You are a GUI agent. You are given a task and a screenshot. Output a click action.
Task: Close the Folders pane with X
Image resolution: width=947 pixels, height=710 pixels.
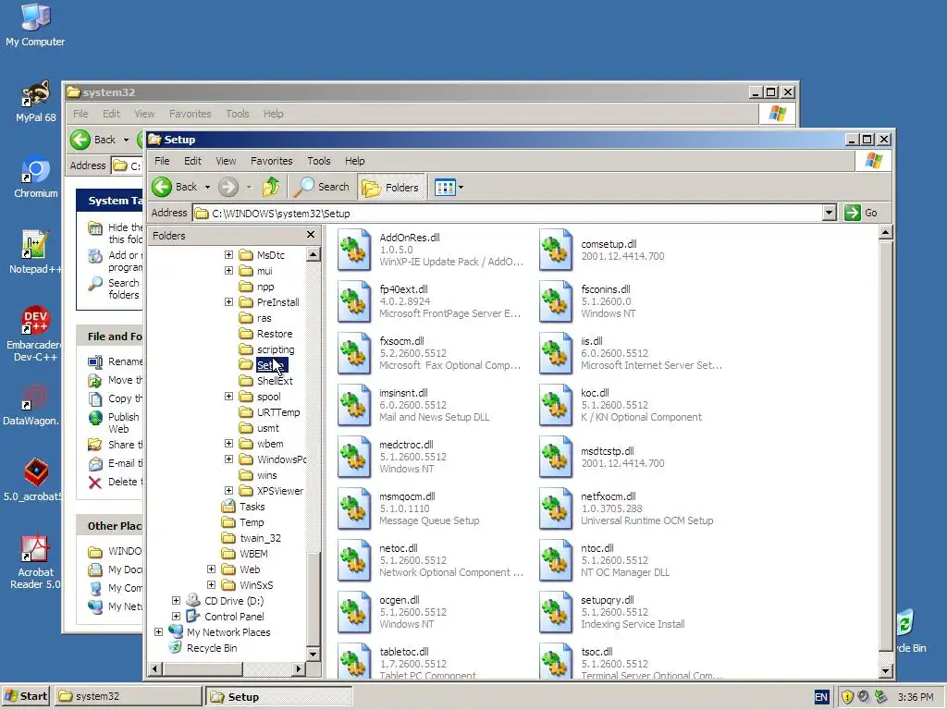pyautogui.click(x=311, y=235)
